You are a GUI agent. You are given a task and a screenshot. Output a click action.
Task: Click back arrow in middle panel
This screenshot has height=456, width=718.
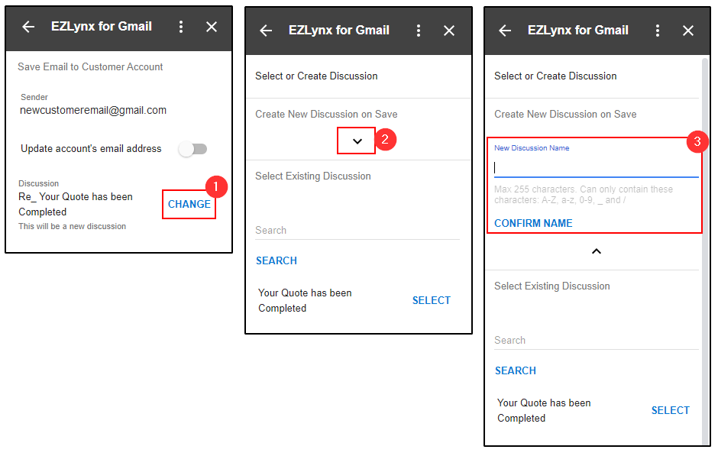(266, 31)
